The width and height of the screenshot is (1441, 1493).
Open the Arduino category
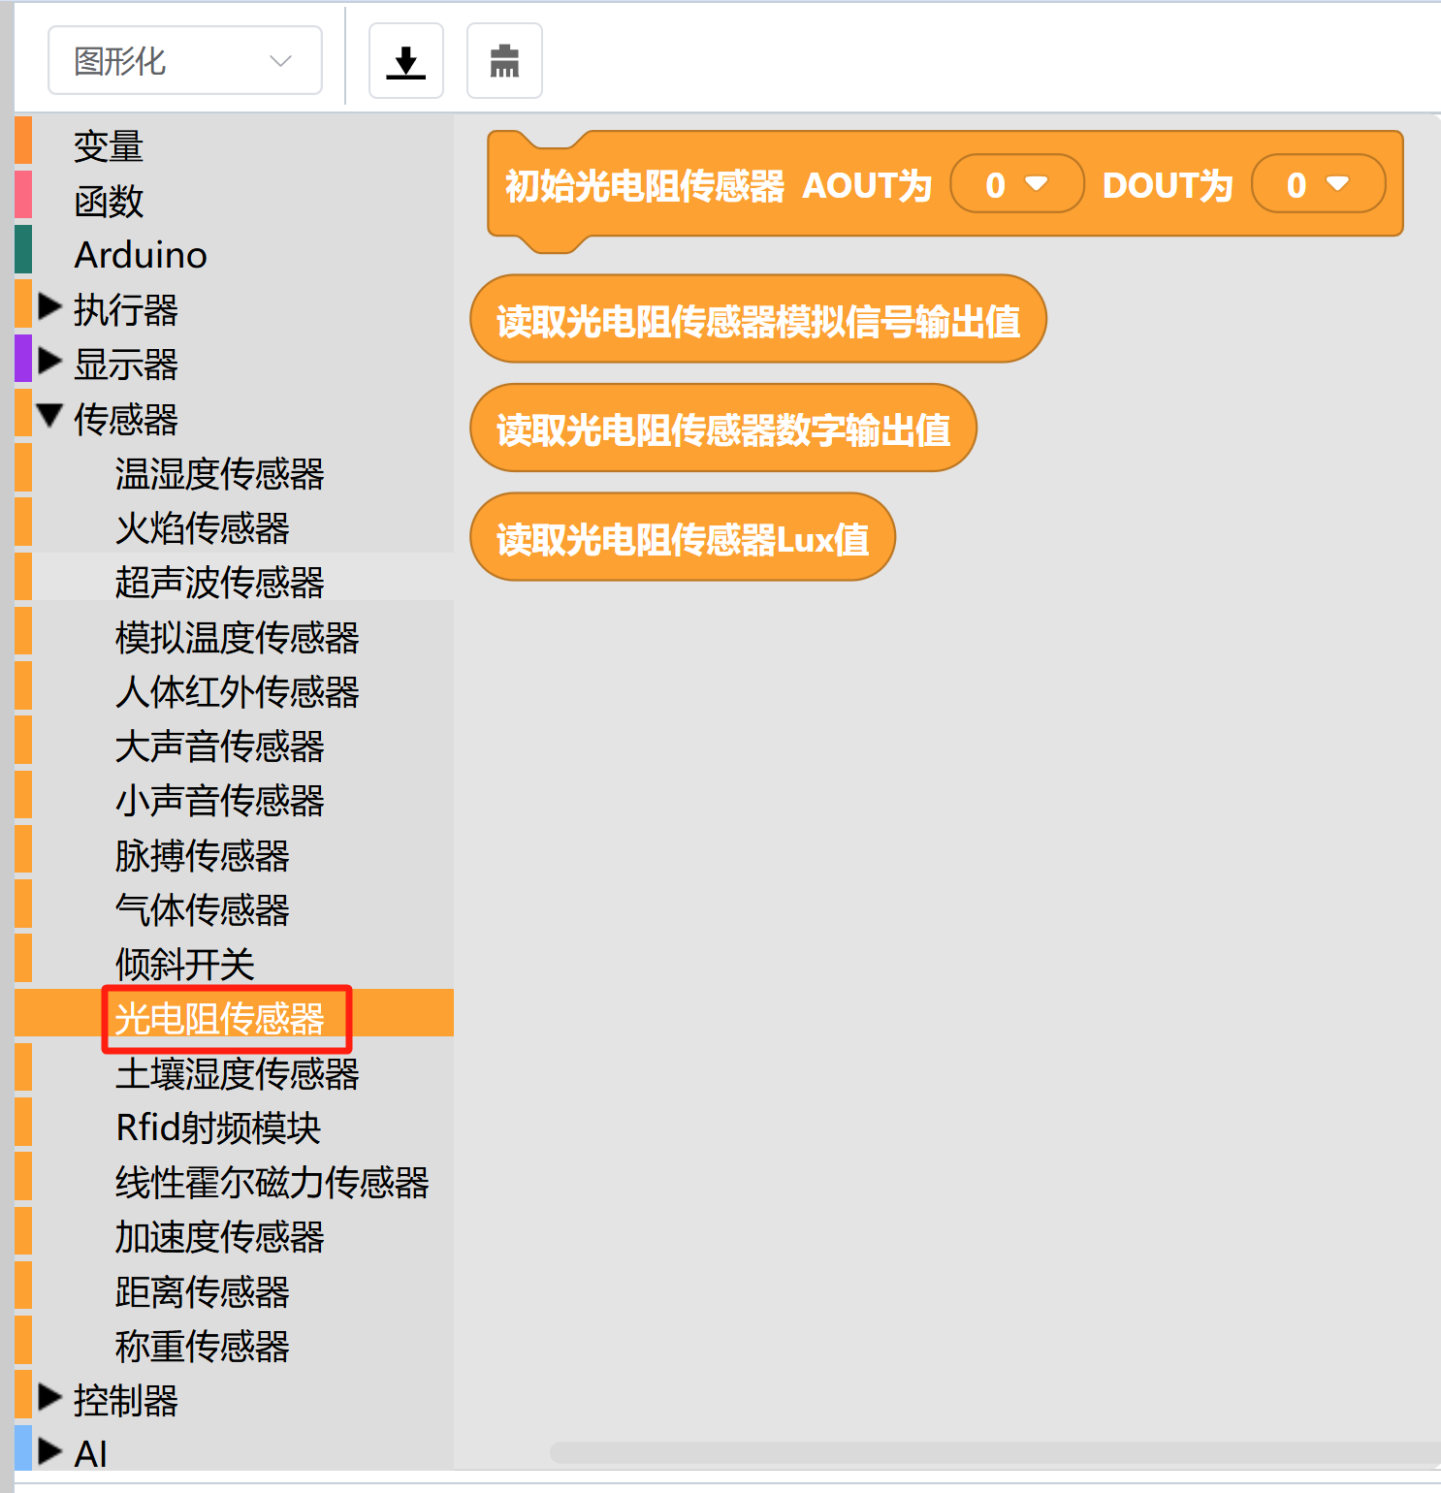tap(141, 255)
